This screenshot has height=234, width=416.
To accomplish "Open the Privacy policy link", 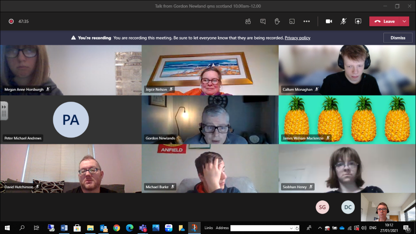I will (297, 38).
